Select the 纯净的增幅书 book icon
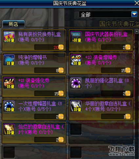This screenshot has width=139, height=159. coord(9,60)
